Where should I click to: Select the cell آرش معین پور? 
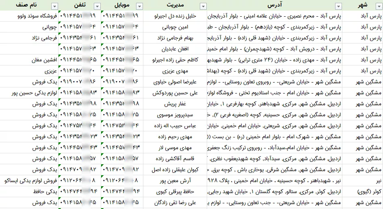[x=175, y=181]
